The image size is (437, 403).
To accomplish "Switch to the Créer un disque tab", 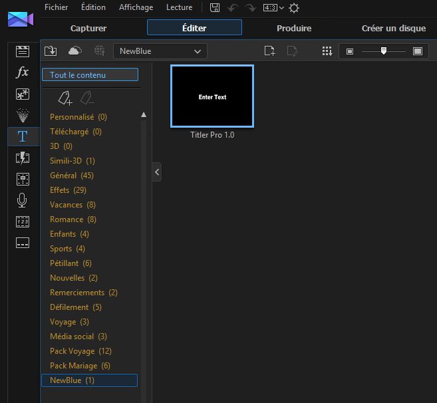I will pos(394,28).
